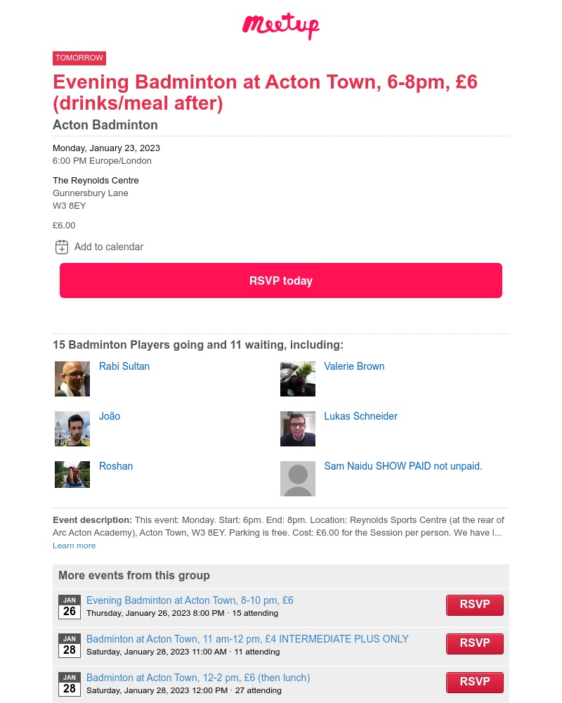
Task: Open Valerie Brown's profile photo
Action: [x=297, y=379]
